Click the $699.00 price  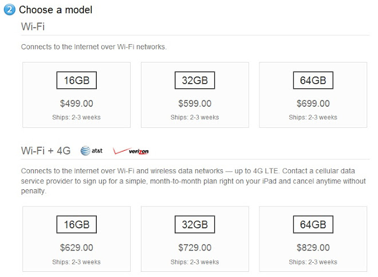313,104
